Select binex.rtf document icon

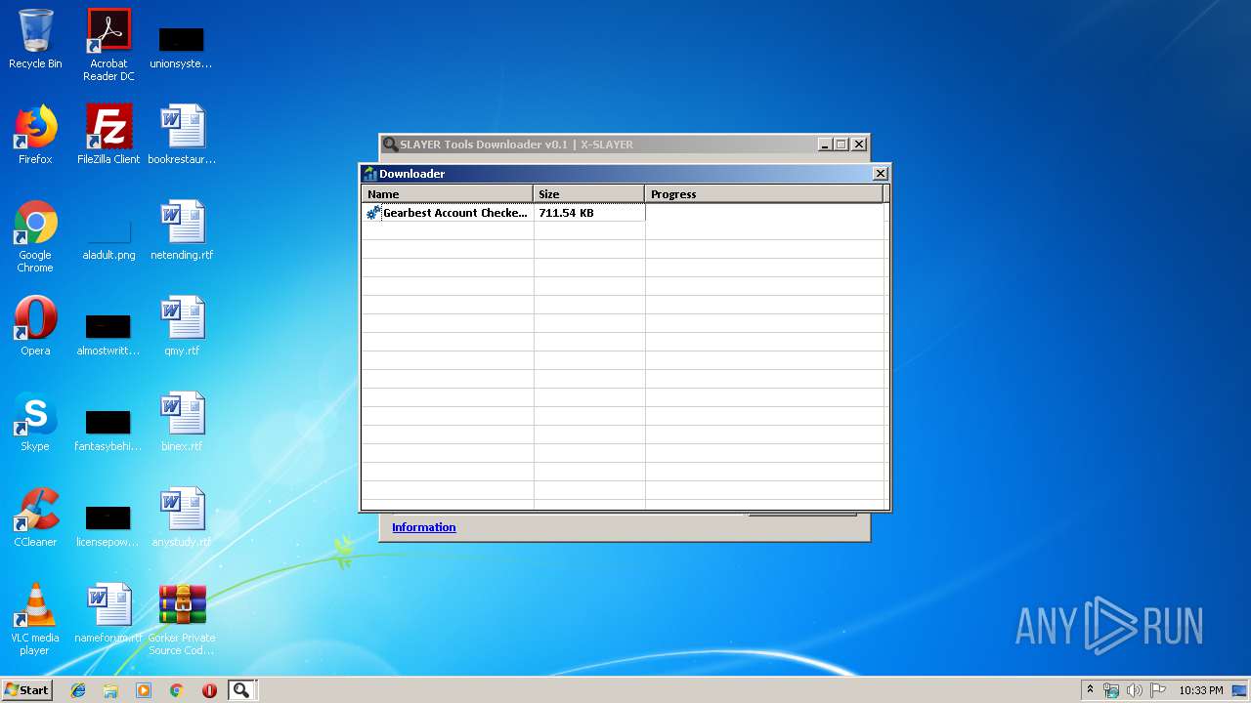click(x=182, y=422)
